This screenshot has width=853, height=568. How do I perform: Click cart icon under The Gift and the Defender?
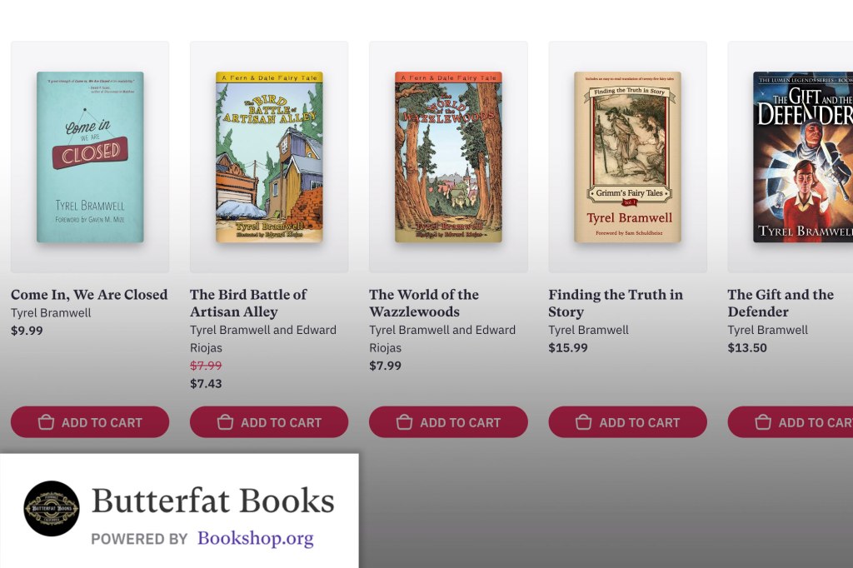coord(762,422)
